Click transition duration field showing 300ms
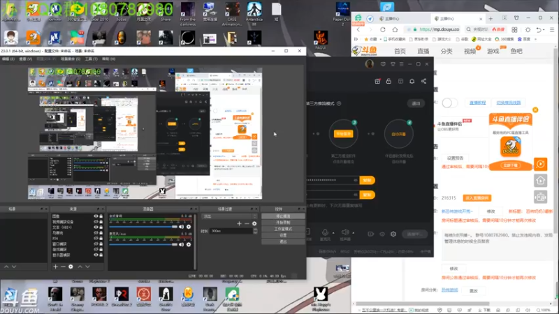Viewport: 559px width, 314px height. (231, 231)
